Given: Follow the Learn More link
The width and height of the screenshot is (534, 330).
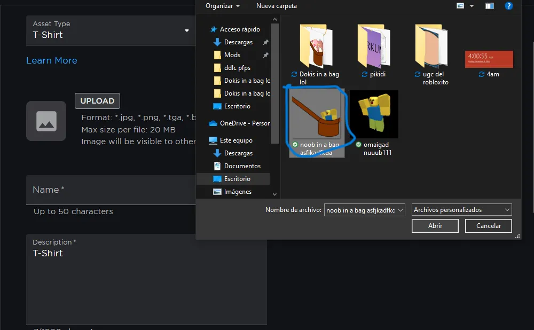Looking at the screenshot, I should (x=52, y=61).
